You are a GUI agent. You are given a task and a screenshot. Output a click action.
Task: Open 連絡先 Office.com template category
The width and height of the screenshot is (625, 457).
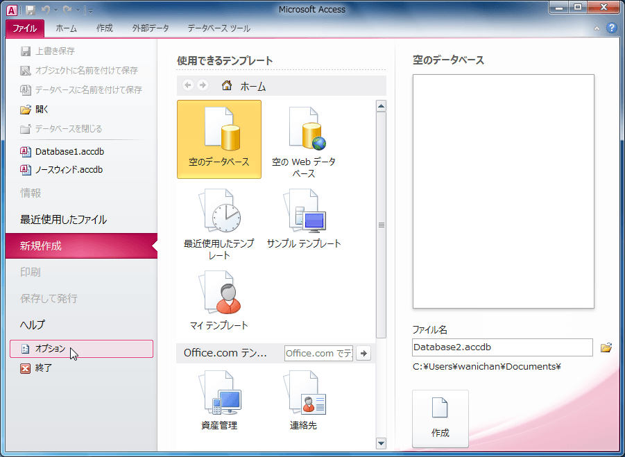coord(304,400)
